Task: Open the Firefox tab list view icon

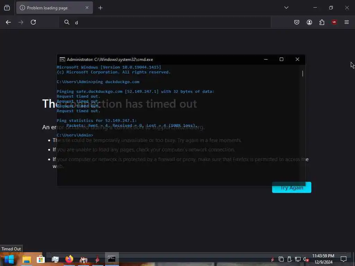Action: 7,8
